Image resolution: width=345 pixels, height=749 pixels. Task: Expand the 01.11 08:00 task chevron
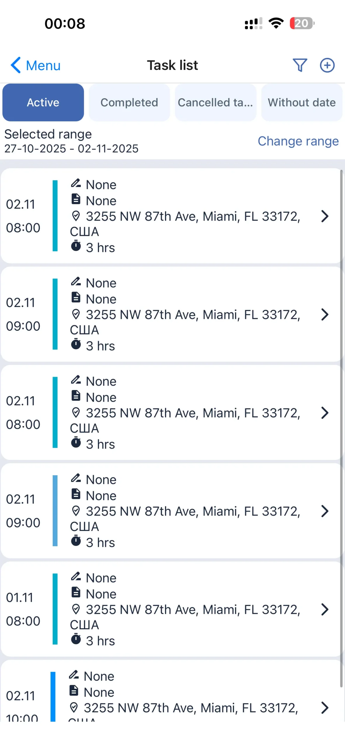[x=325, y=609]
